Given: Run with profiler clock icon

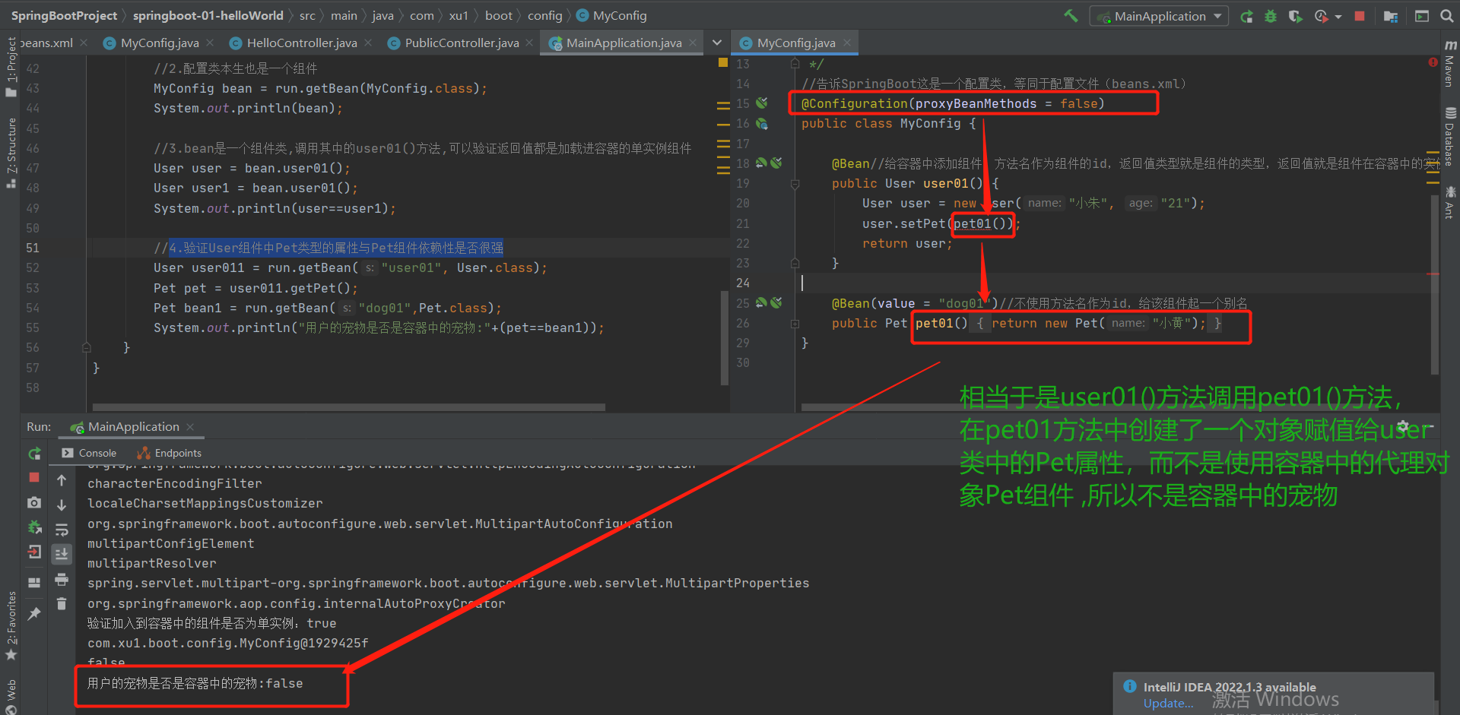Looking at the screenshot, I should (x=1322, y=16).
